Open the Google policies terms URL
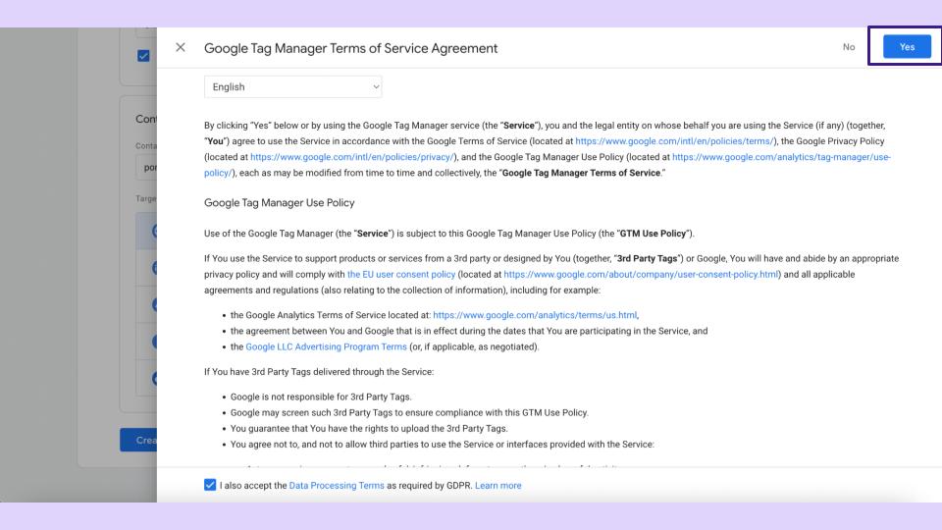 tap(674, 141)
